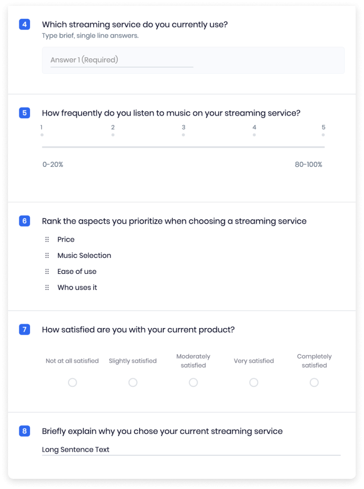Click the drag handle beside Ease of use
Screen dimensions: 364x489
click(x=47, y=271)
